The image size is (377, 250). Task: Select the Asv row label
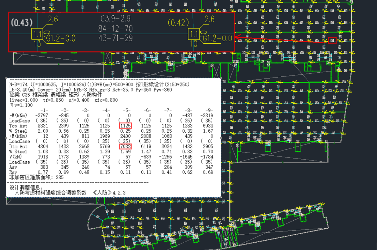[13, 167]
